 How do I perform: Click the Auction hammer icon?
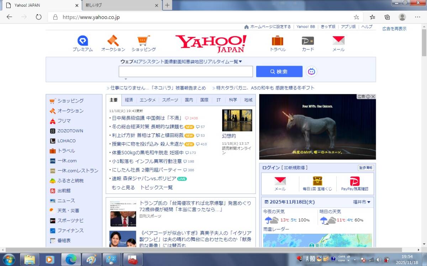[113, 41]
